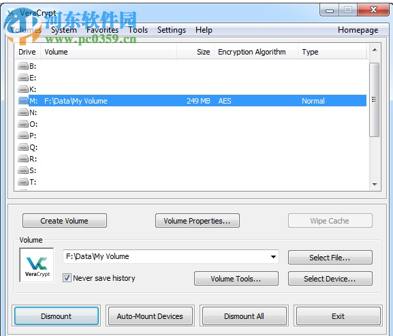This screenshot has width=393, height=336.
Task: Click the mounted drive icon for M:
Action: tap(23, 101)
